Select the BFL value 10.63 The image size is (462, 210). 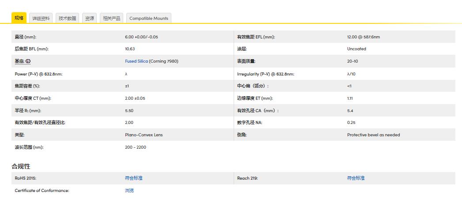tap(130, 49)
